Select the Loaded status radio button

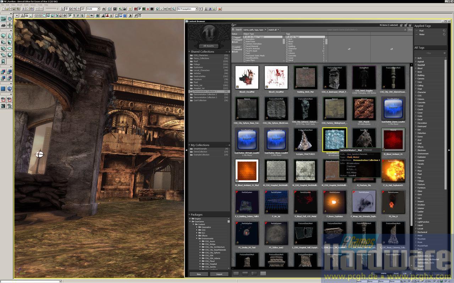pyautogui.click(x=233, y=47)
